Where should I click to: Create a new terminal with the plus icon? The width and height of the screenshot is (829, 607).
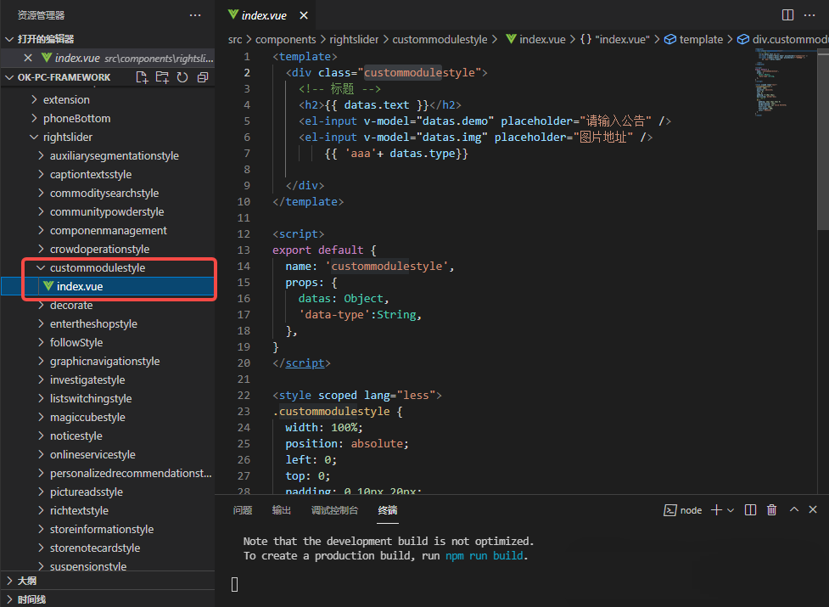click(716, 510)
